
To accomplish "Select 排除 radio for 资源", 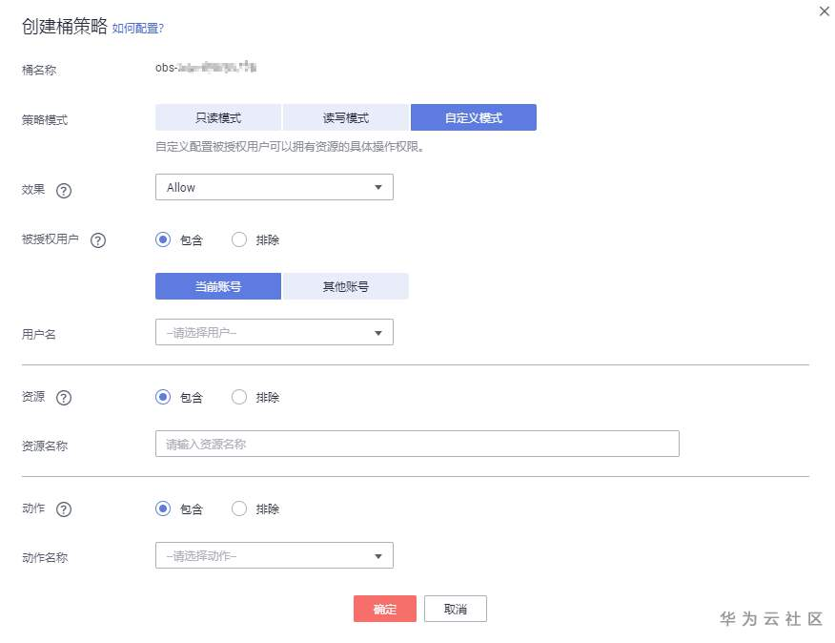I will (x=239, y=397).
